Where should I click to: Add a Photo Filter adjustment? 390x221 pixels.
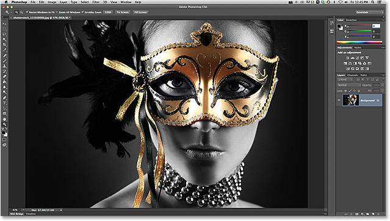coord(359,63)
